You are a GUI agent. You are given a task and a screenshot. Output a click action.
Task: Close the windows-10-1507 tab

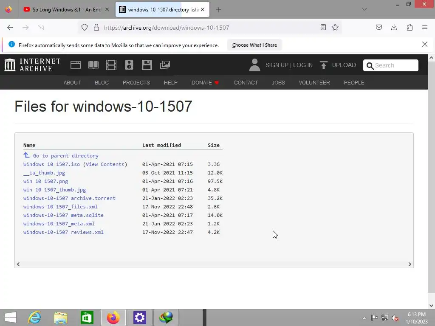tap(203, 9)
